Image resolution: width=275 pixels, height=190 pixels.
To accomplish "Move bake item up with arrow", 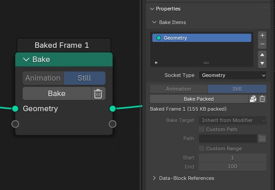I will click(x=262, y=55).
